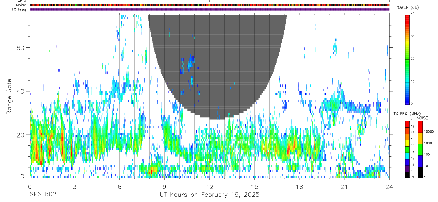Click the NOISE legend title
Image resolution: width=438 pixels, height=202 pixels.
point(422,118)
